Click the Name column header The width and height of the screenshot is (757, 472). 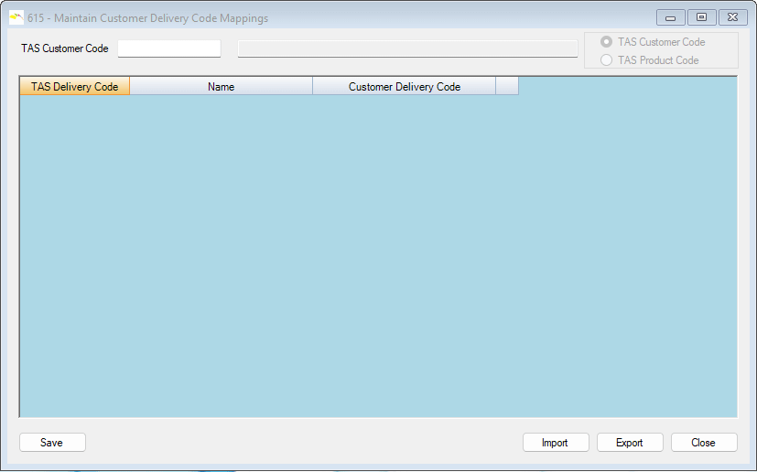click(221, 87)
